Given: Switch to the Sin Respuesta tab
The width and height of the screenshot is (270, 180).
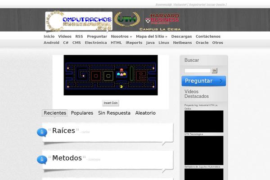Looking at the screenshot, I should 114,113.
